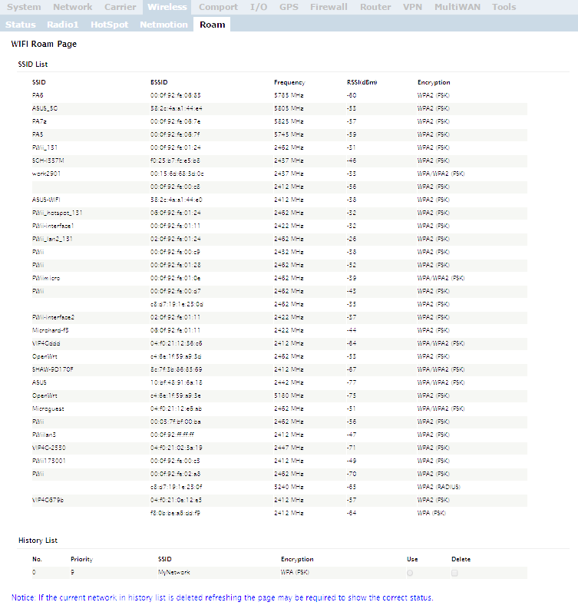The height and width of the screenshot is (612, 578).
Task: Open the Carrier menu
Action: point(121,7)
